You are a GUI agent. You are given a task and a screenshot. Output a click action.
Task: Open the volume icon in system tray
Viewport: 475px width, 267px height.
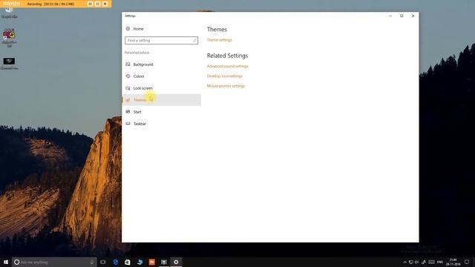click(417, 262)
